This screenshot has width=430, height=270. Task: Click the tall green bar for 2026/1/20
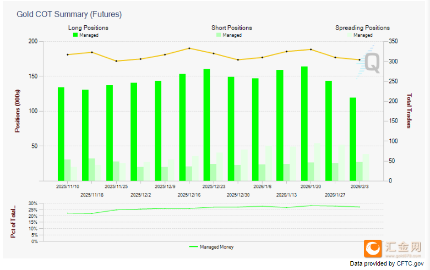[x=304, y=123]
